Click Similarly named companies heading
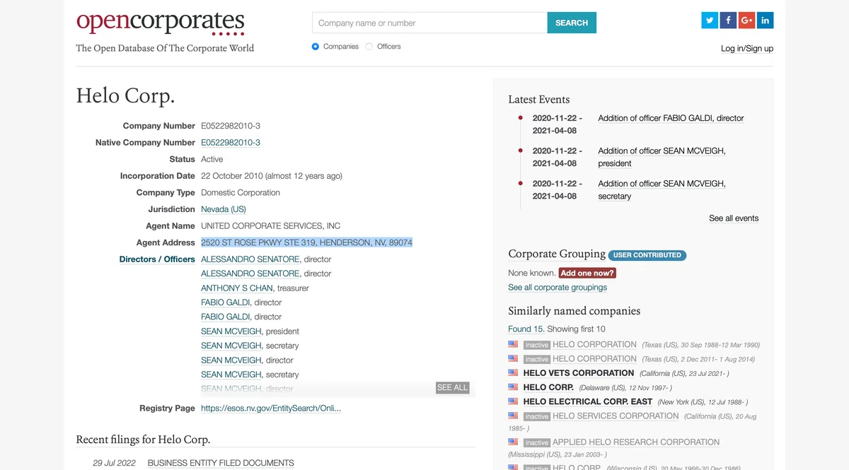The width and height of the screenshot is (849, 470). pyautogui.click(x=574, y=311)
